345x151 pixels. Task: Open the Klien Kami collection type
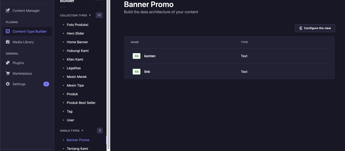[75, 59]
